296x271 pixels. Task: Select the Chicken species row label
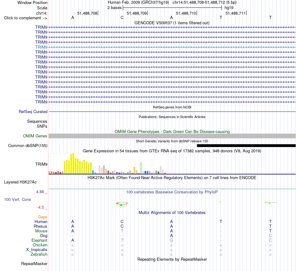(40, 245)
